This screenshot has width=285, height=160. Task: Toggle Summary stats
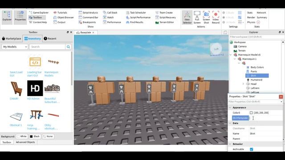262,17
